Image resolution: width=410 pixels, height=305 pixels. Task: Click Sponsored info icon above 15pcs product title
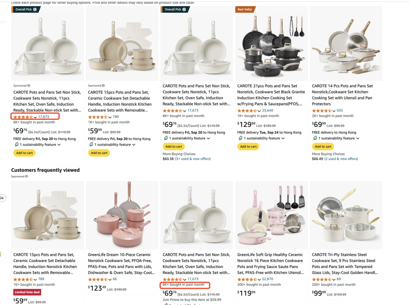click(103, 85)
